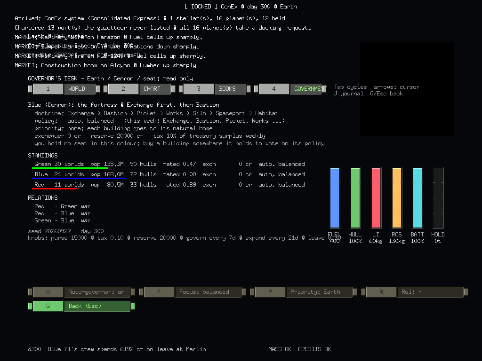The image size is (482, 361).
Task: Click the Red - Green war relation
Action: point(63,206)
